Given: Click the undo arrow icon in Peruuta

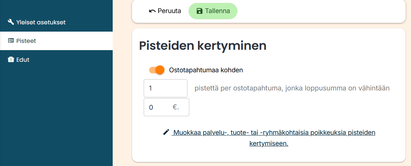Looking at the screenshot, I should click(x=152, y=11).
